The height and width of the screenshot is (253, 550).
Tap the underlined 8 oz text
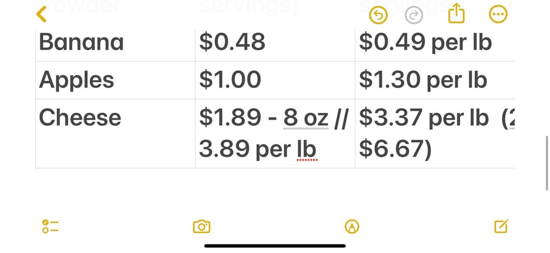(306, 118)
